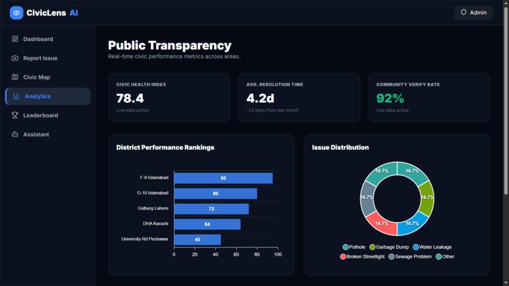Click the CivicLens AI brand title
Screen dimensions: 509x286
pos(52,13)
